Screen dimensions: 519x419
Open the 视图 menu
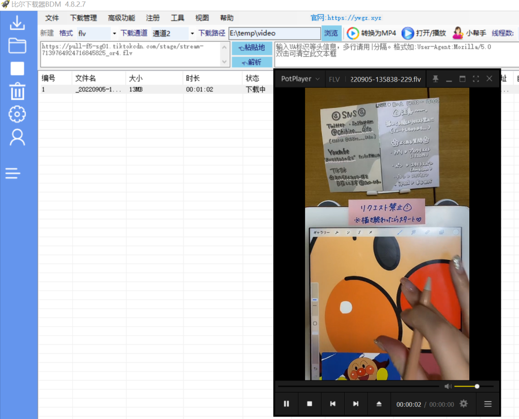202,18
